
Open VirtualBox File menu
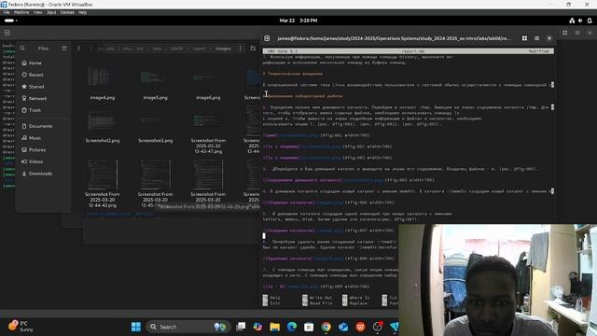[7, 12]
